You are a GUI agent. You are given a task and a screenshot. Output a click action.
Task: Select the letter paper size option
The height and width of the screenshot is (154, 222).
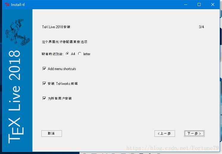[x=80, y=54]
